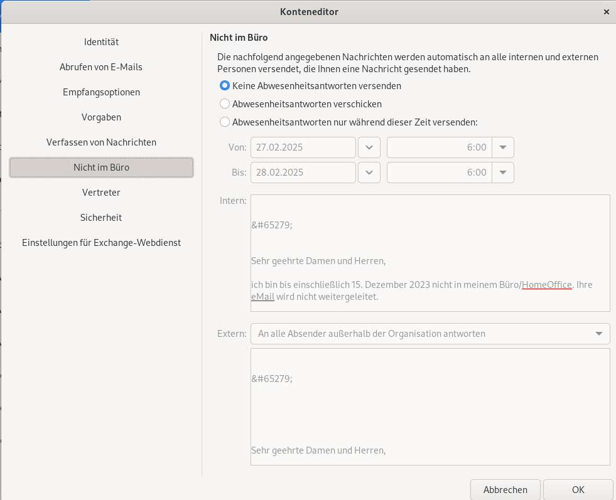Open Verfassen von Nachrichten settings
The width and height of the screenshot is (616, 500).
pyautogui.click(x=101, y=142)
